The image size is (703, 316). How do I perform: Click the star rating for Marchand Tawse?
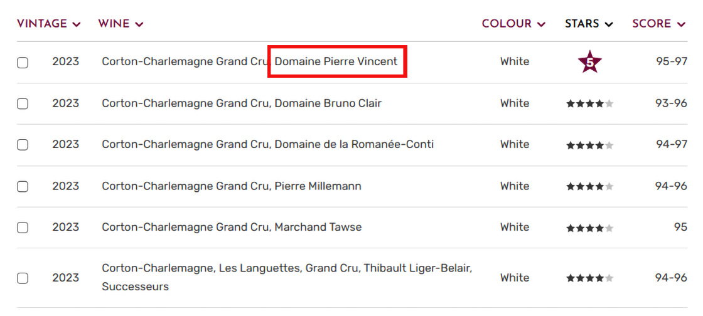[x=589, y=228]
